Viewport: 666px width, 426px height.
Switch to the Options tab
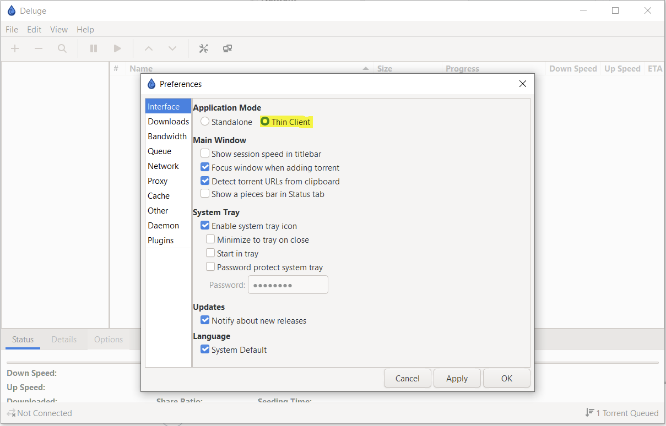point(109,340)
